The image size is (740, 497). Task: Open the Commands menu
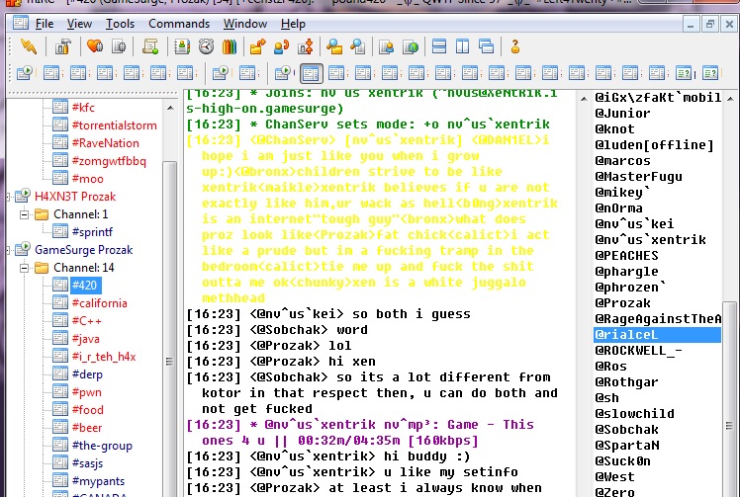(x=179, y=23)
